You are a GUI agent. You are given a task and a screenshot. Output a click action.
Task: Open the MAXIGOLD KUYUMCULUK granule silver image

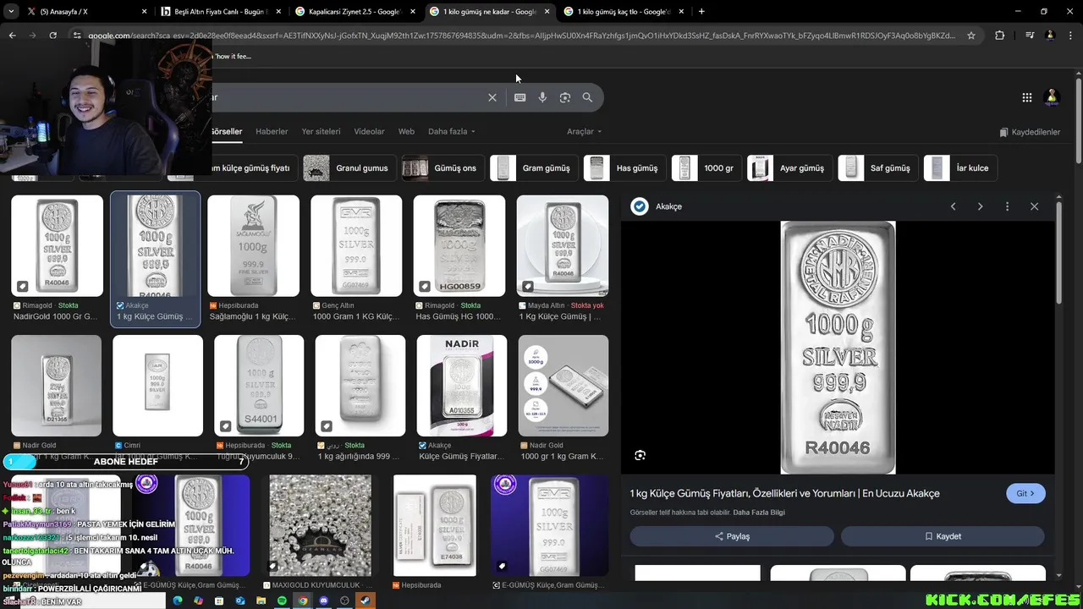tap(320, 525)
